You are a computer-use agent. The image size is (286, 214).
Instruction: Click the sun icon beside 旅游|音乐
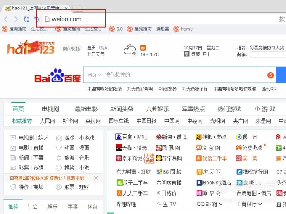tap(59, 158)
